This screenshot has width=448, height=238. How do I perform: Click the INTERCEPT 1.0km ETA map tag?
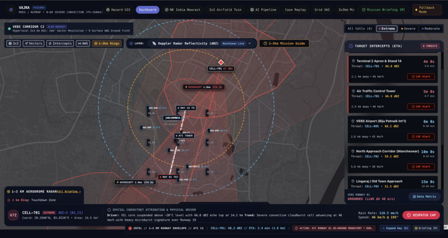[203, 87]
